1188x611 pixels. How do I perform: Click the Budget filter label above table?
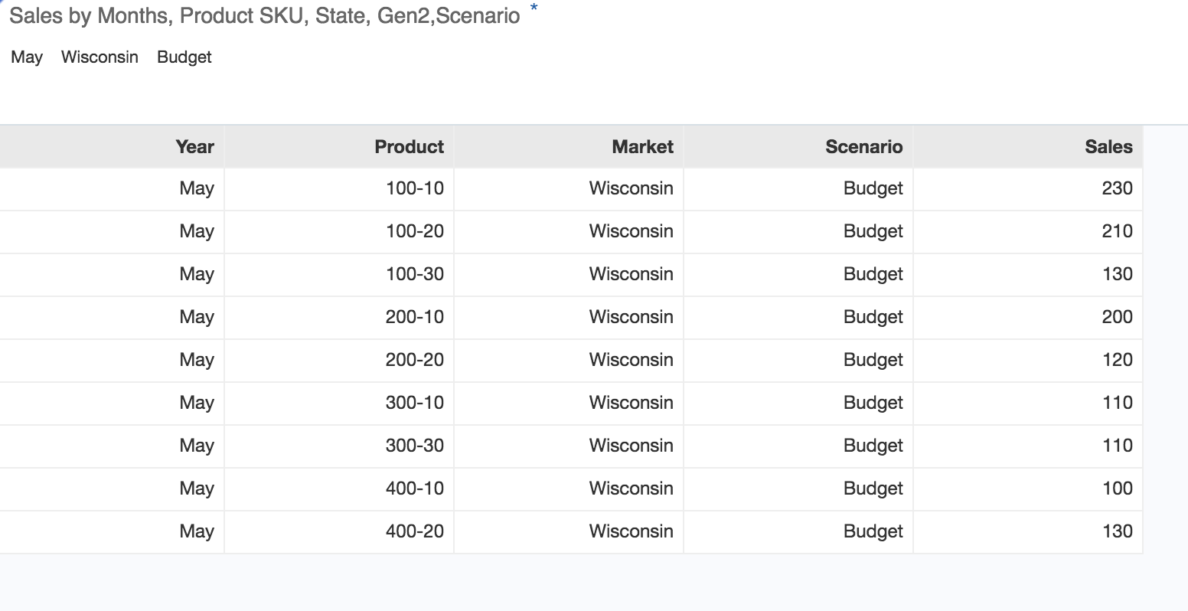tap(184, 57)
